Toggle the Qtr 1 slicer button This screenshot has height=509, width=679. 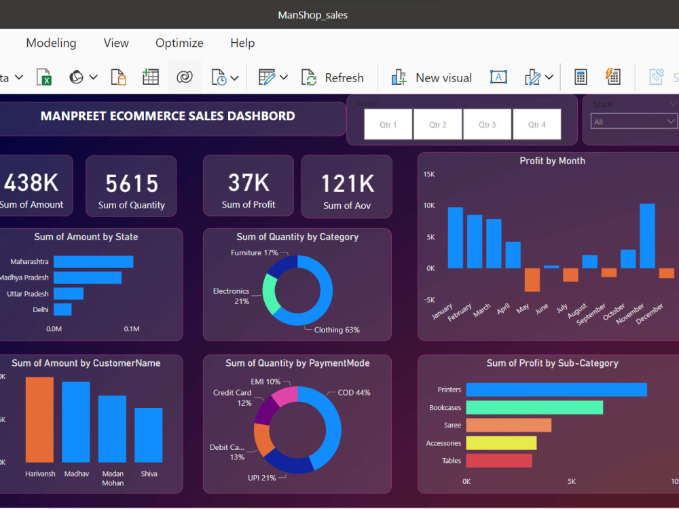click(388, 124)
